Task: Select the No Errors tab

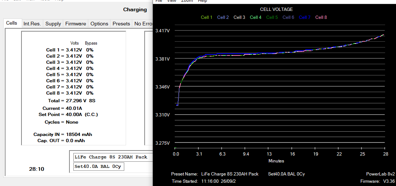Action: [x=143, y=24]
